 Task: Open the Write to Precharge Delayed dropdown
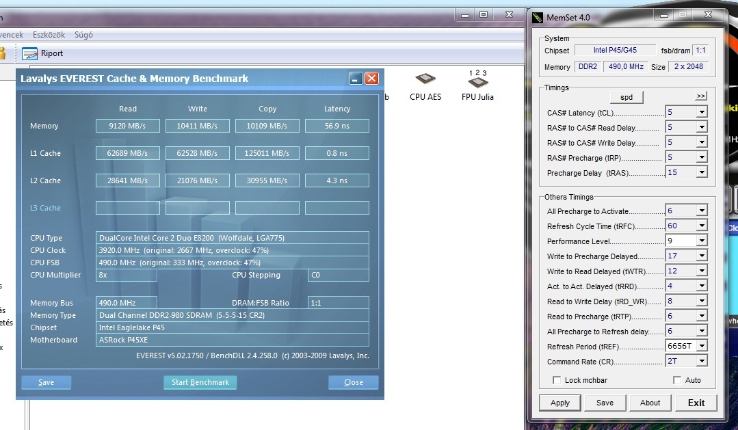point(702,256)
